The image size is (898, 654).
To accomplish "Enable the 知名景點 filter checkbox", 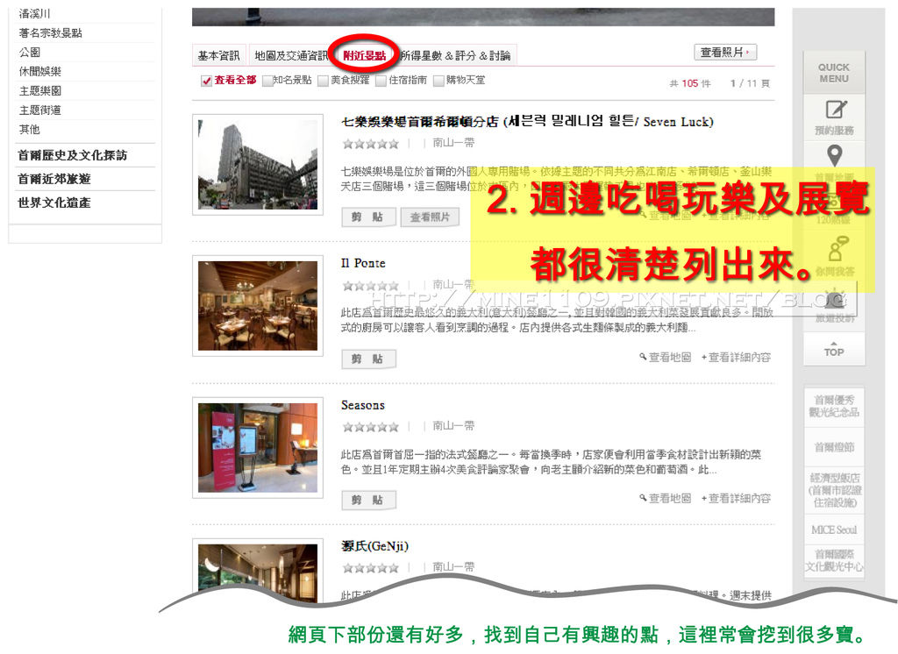I will pos(267,81).
